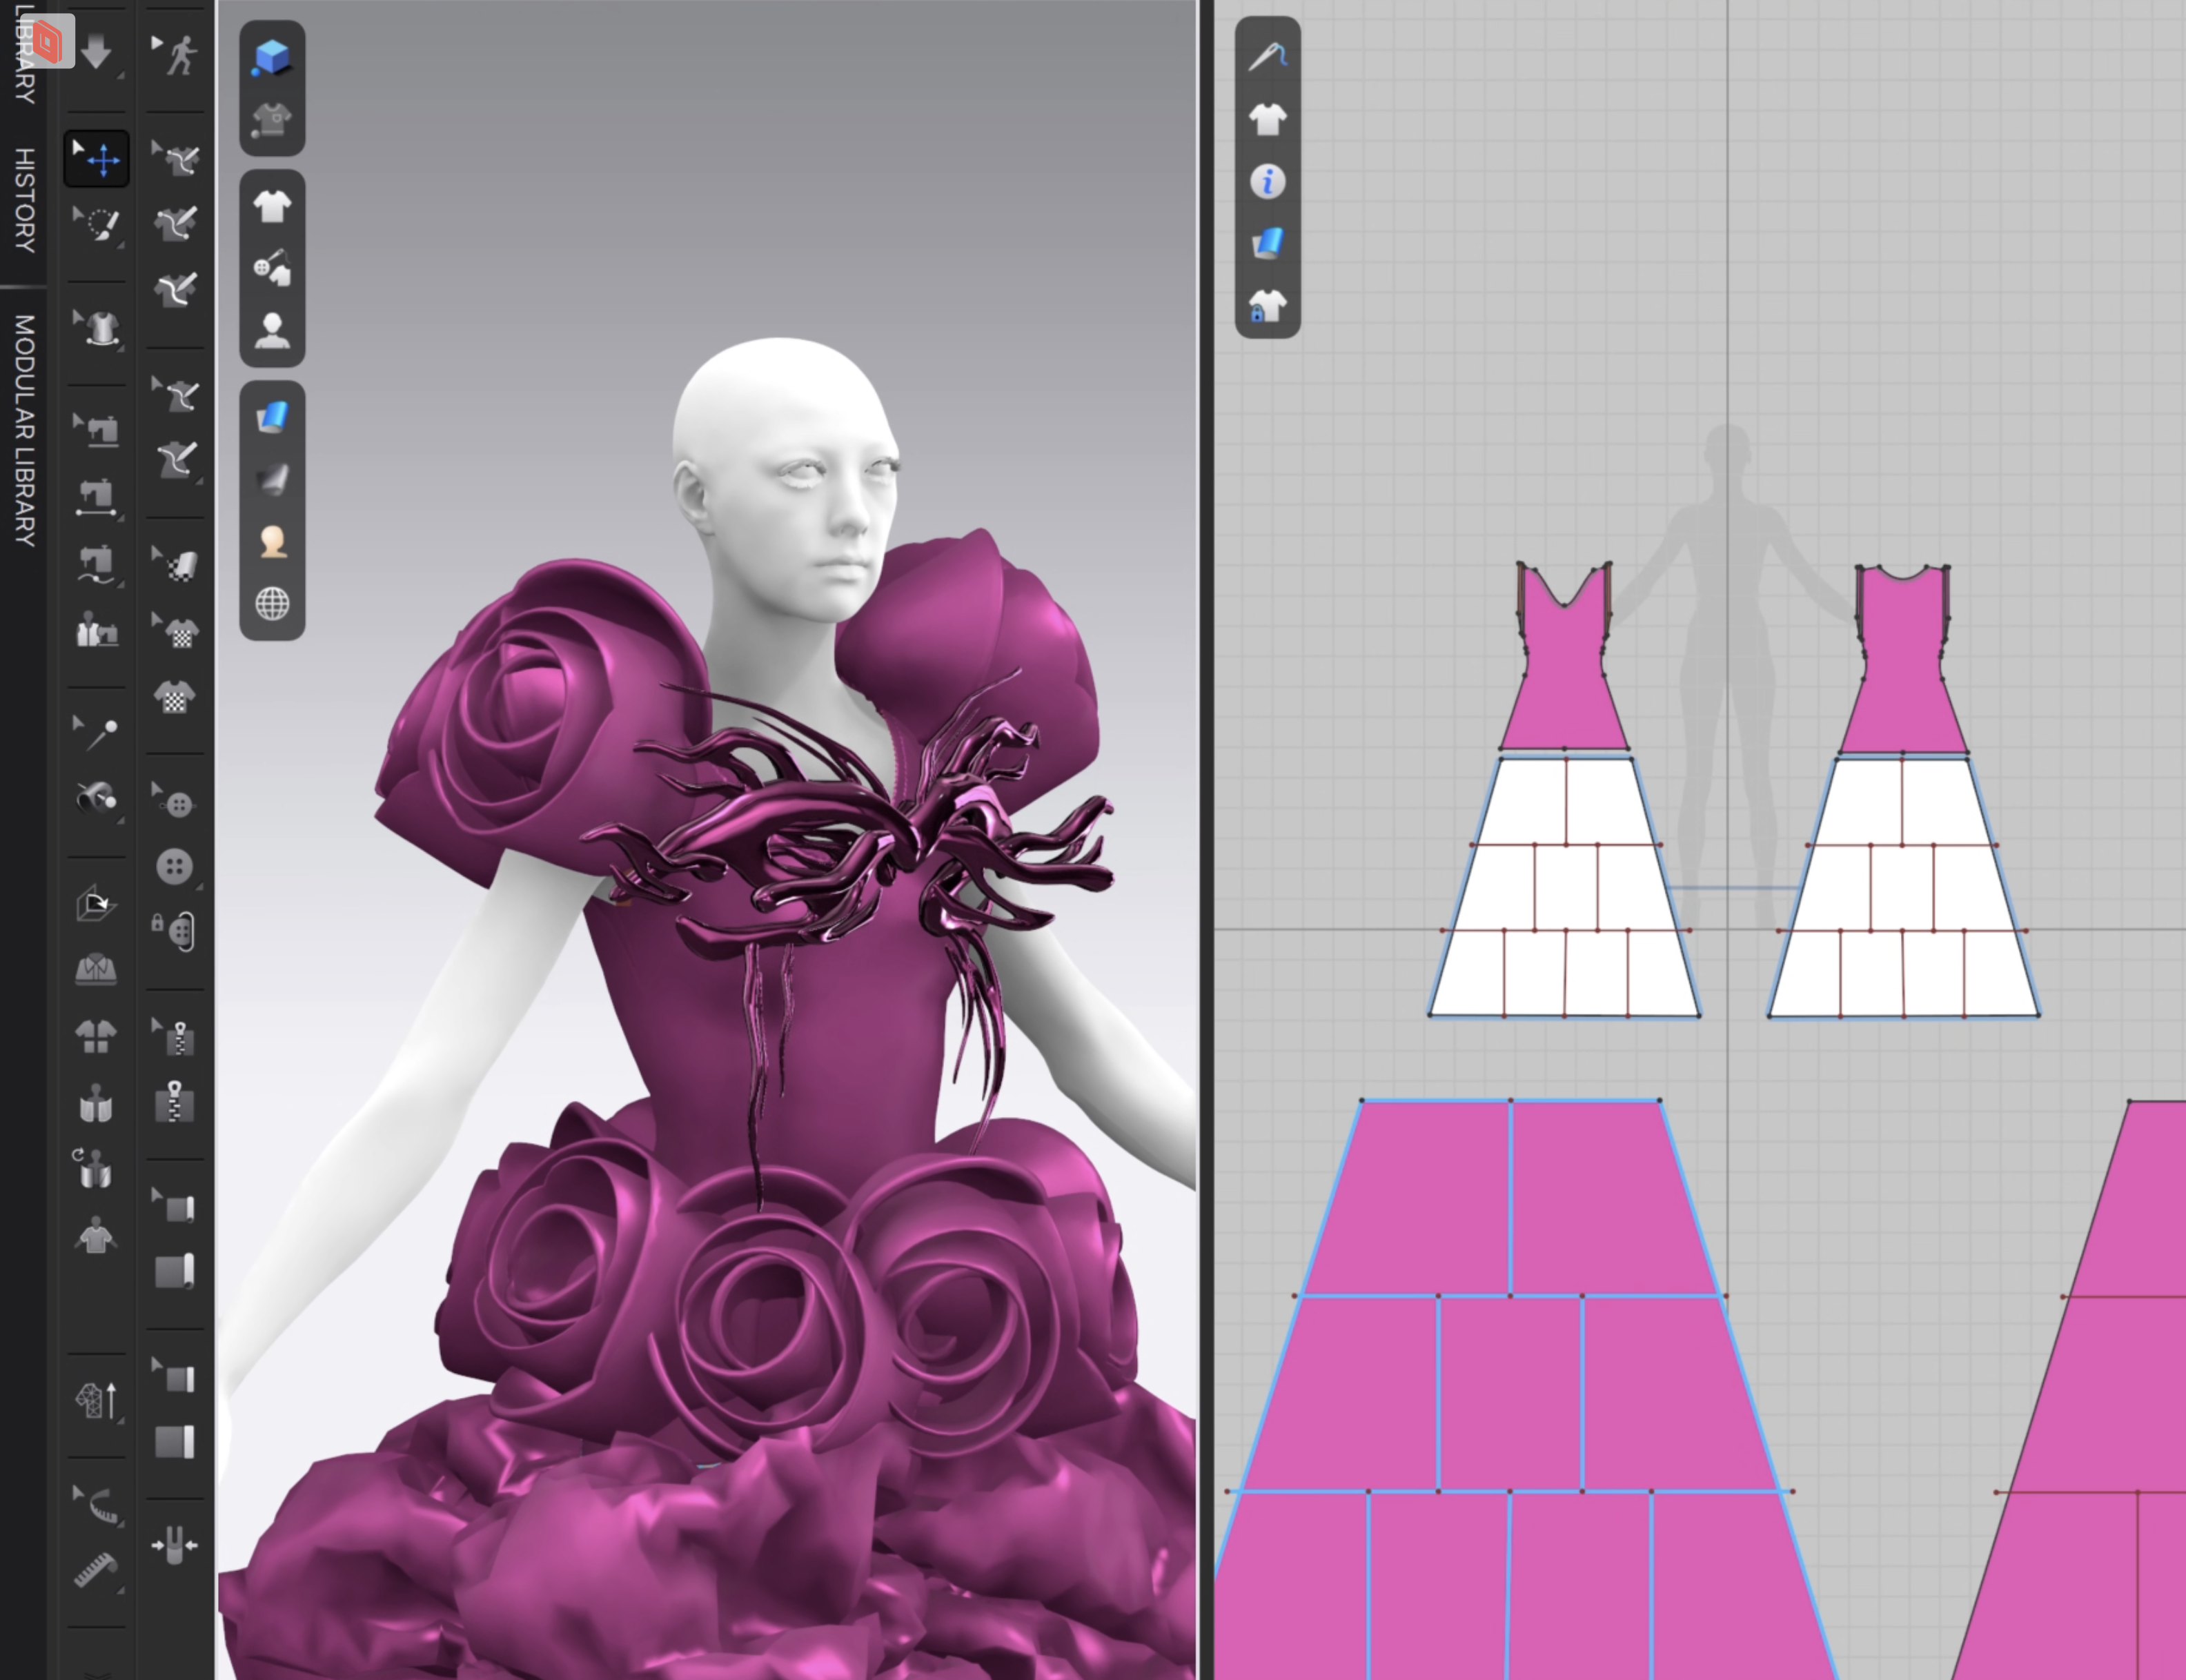
Task: Select the Transform Graphic checkered shirt with arrow
Action: (176, 631)
